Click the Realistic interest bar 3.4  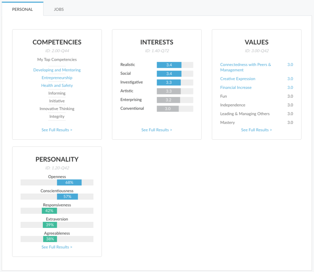(169, 65)
